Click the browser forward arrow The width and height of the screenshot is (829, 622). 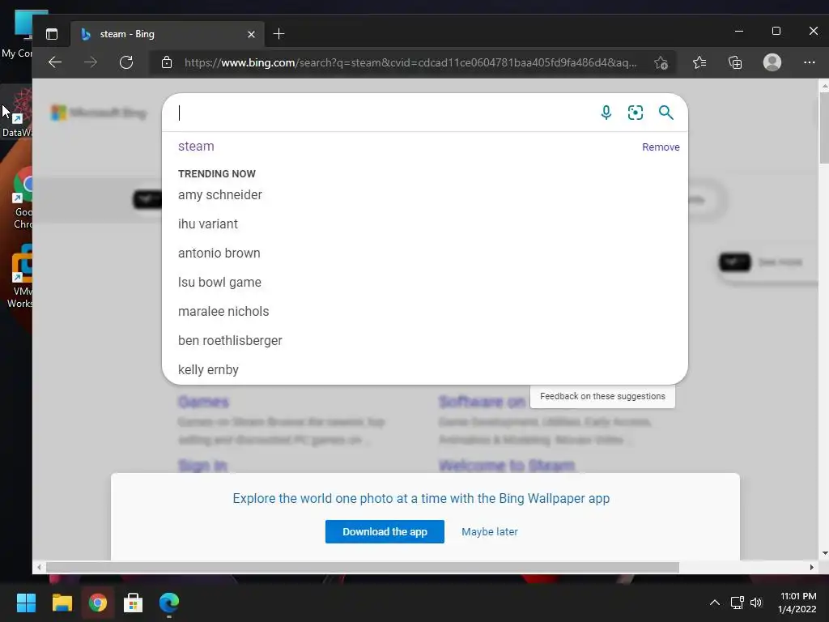91,62
